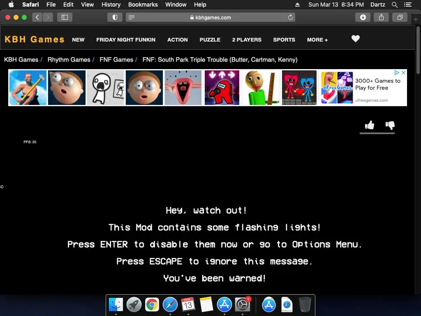Image resolution: width=421 pixels, height=316 pixels.
Task: Click the FPS: 25 counter text
Action: pyautogui.click(x=30, y=142)
